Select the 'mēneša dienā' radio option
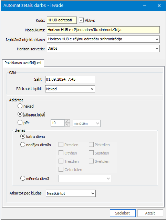 point(23,178)
